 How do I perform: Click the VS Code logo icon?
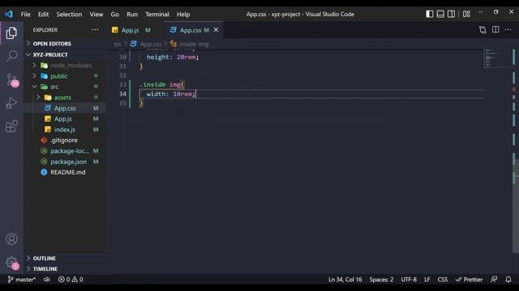tap(9, 15)
